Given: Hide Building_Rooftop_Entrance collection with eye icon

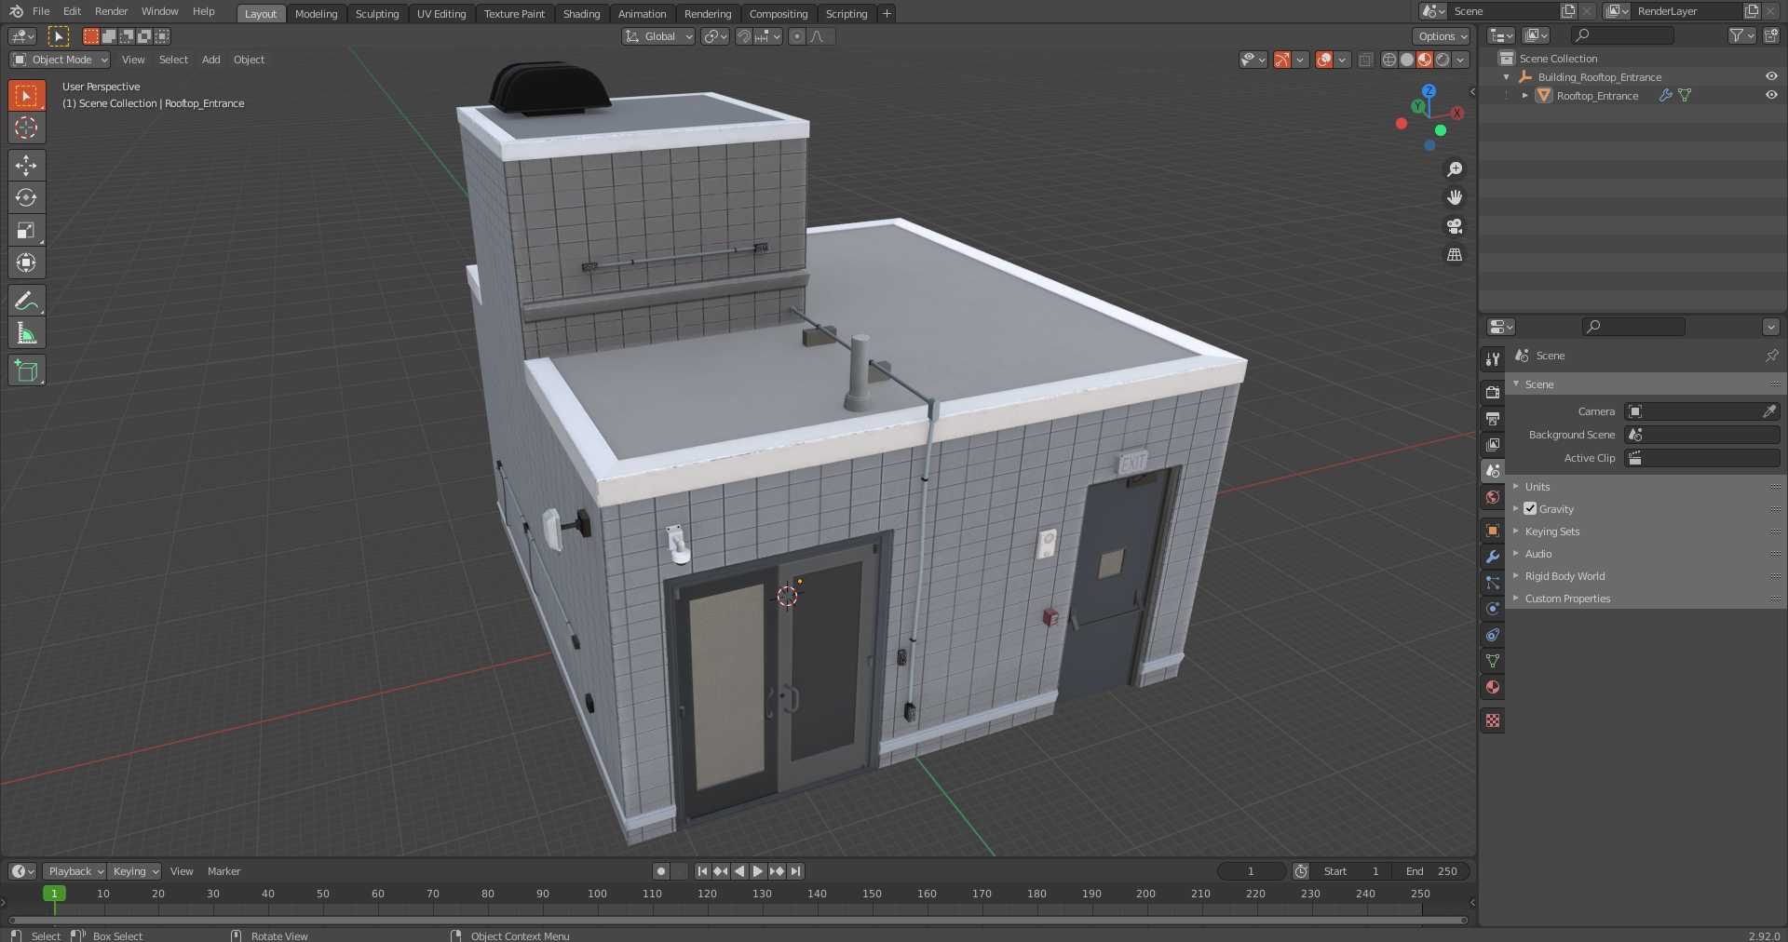Looking at the screenshot, I should 1771,76.
